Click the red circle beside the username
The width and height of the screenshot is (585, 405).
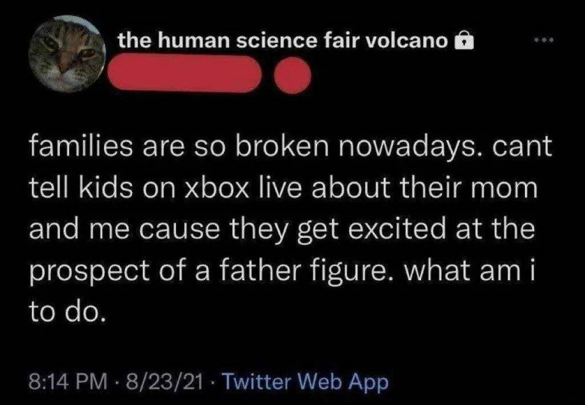[292, 75]
